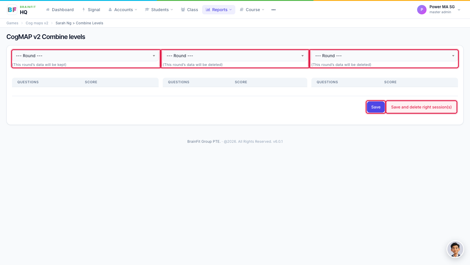Go to the Signal menu item
Screen dimensions: 470x265
(x=91, y=10)
